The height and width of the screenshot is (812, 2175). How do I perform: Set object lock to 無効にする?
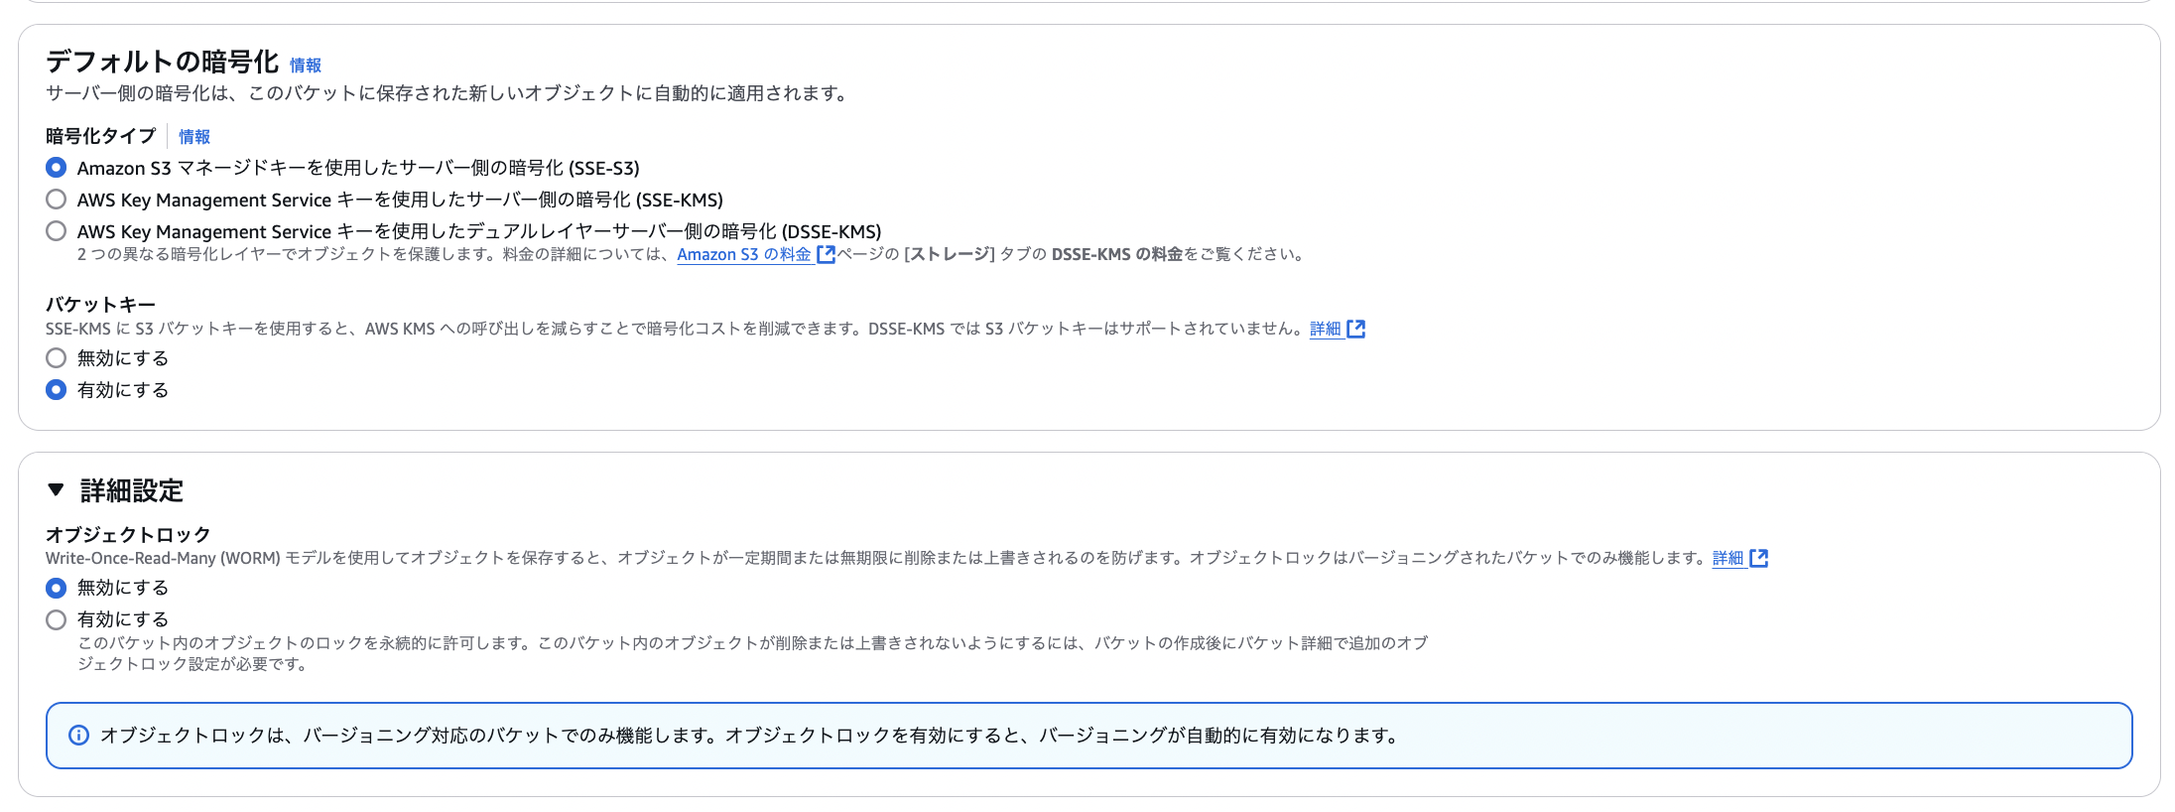click(x=57, y=588)
